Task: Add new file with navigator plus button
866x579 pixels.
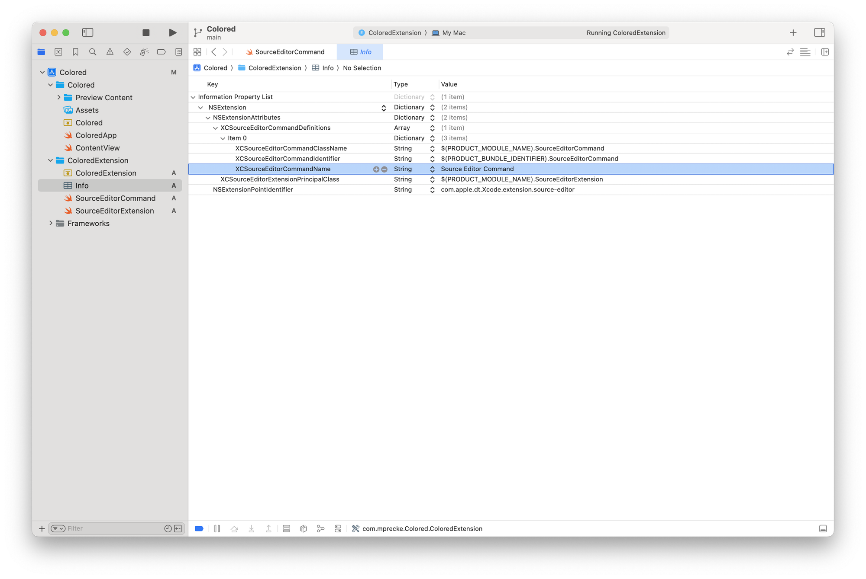Action: (x=42, y=528)
